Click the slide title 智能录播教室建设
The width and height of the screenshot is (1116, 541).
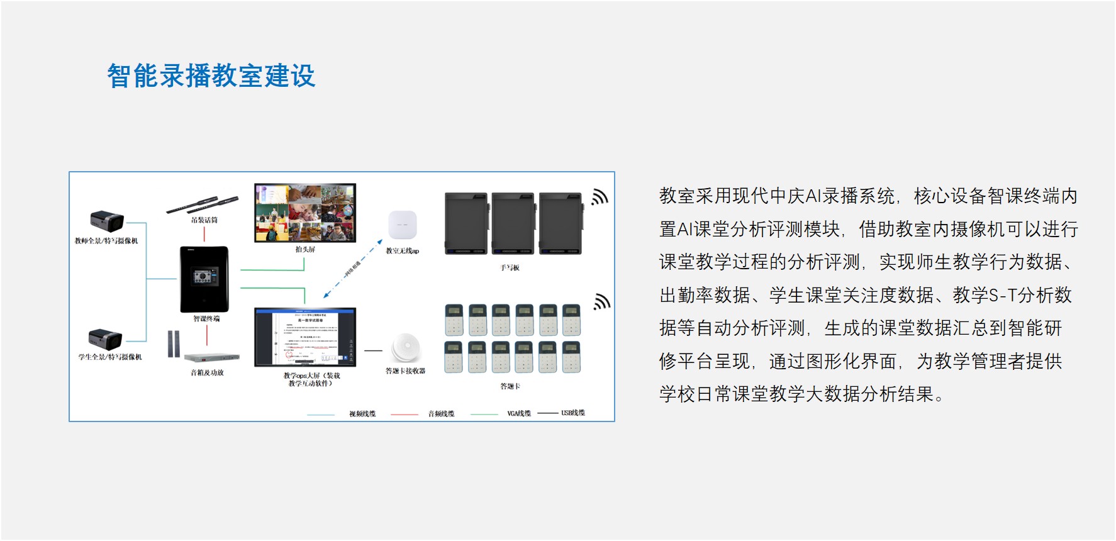211,76
